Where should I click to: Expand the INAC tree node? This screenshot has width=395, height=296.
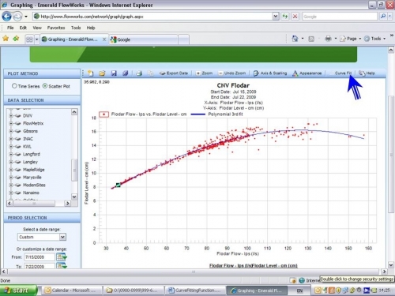click(x=11, y=139)
